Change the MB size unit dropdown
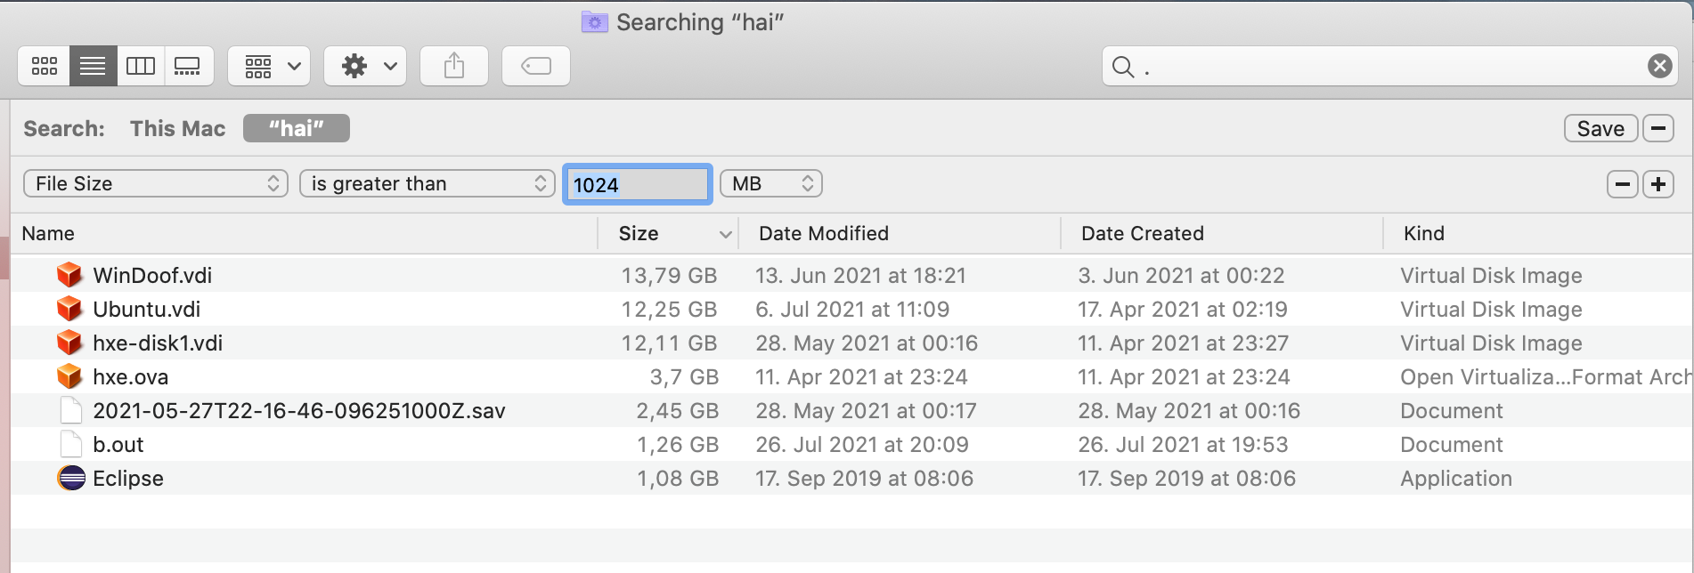The width and height of the screenshot is (1694, 573). [x=770, y=183]
